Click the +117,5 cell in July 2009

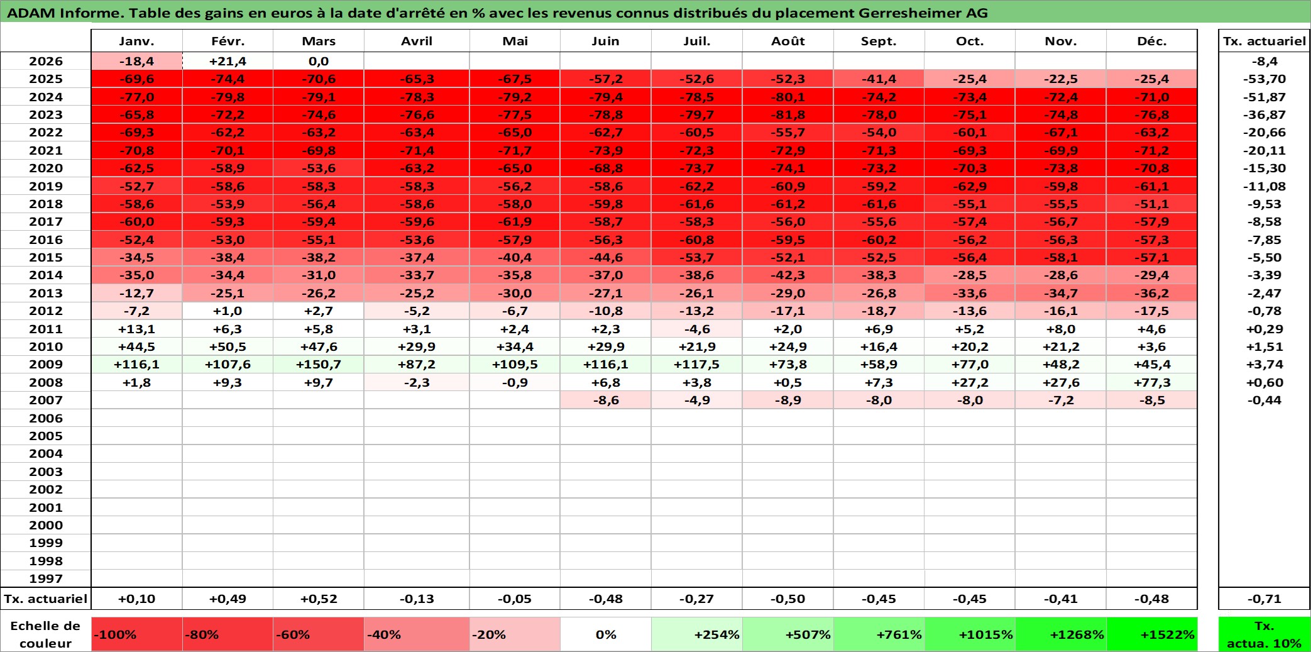(697, 364)
